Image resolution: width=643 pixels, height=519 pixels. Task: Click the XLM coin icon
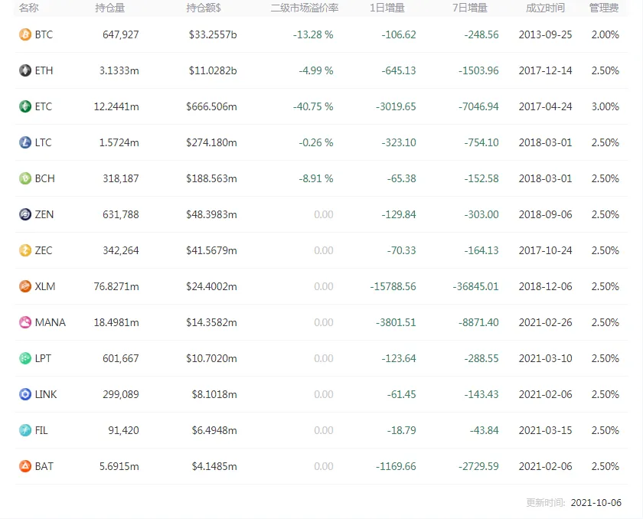25,286
